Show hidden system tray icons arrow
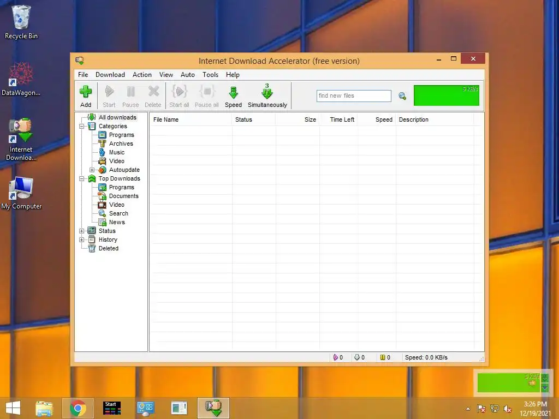 click(468, 409)
